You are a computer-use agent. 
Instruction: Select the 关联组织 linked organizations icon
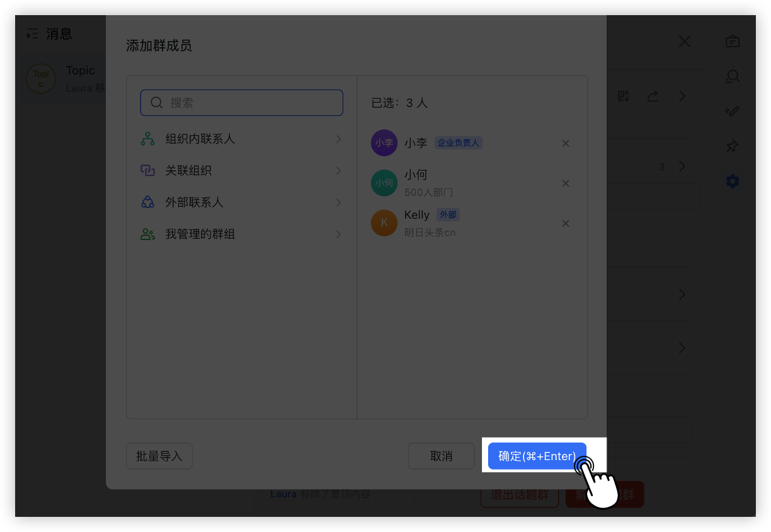click(147, 170)
